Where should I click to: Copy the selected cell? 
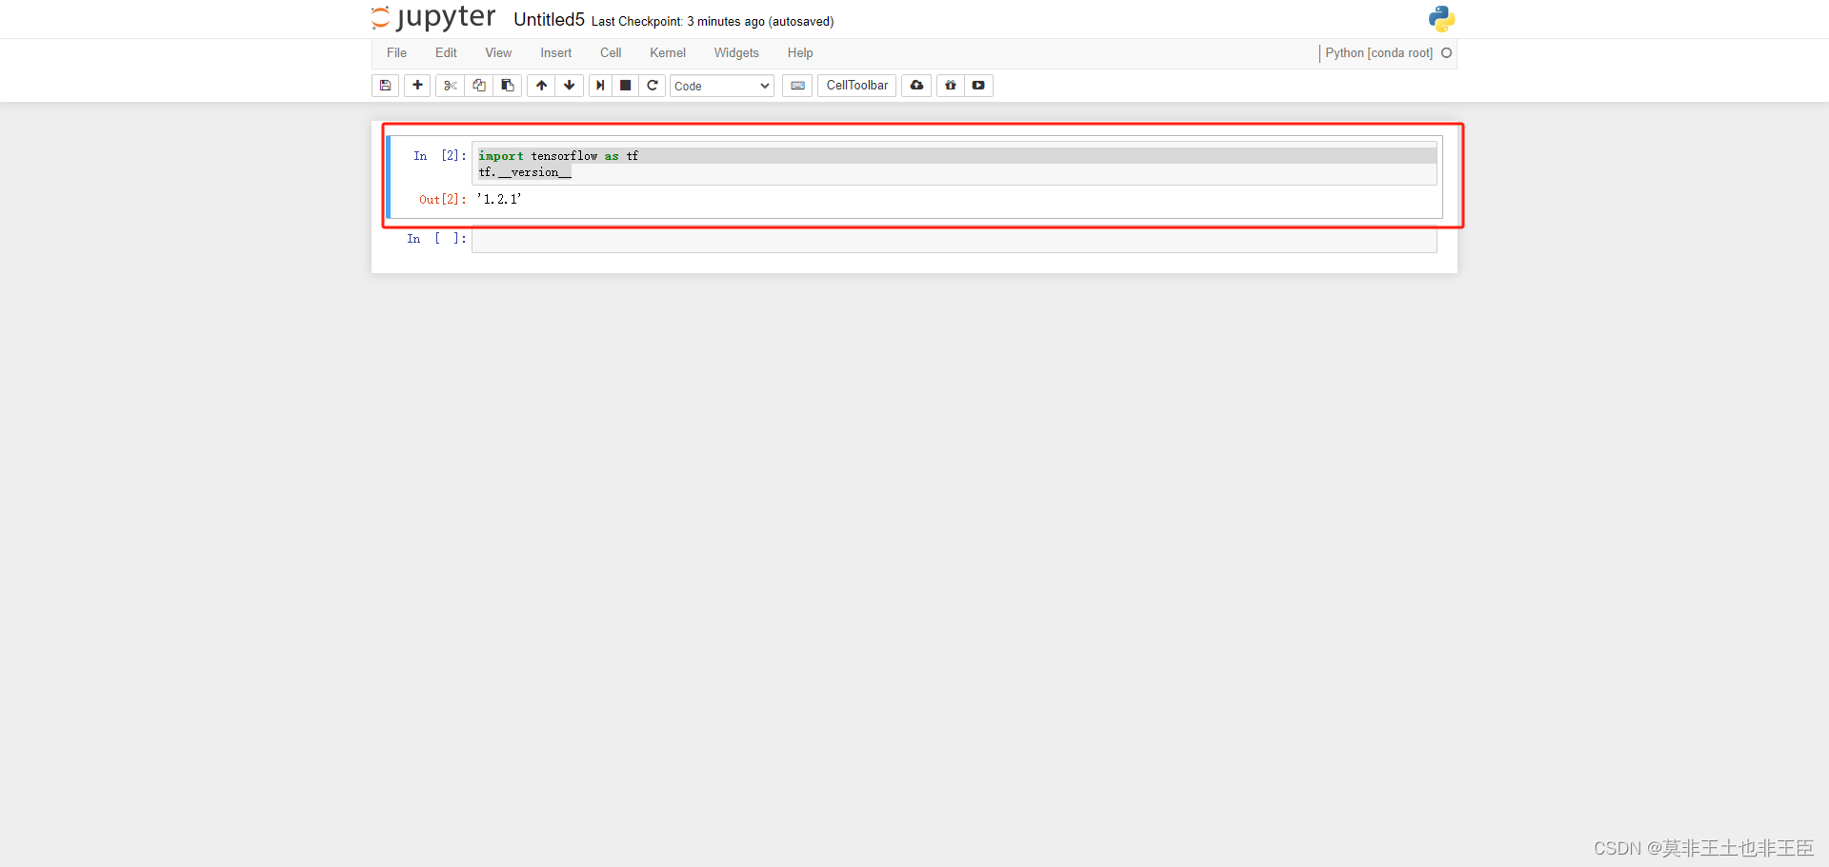[479, 86]
